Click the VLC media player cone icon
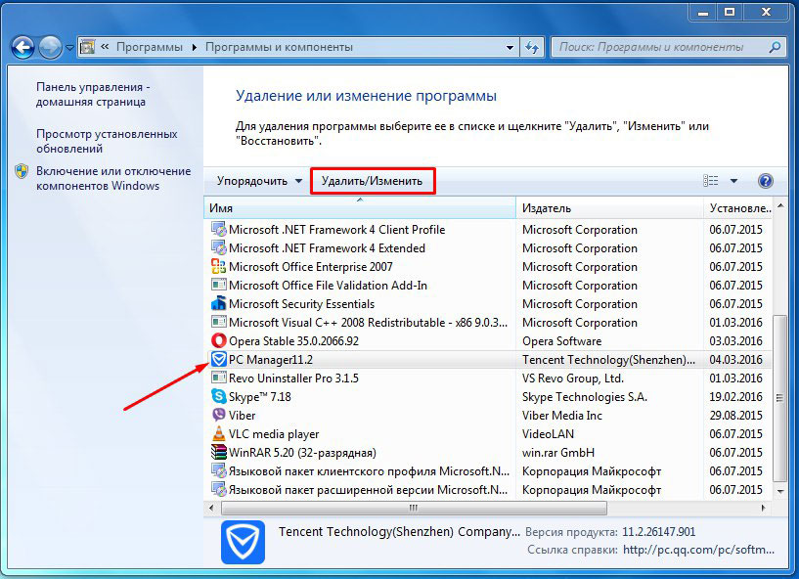The width and height of the screenshot is (799, 579). (x=219, y=434)
